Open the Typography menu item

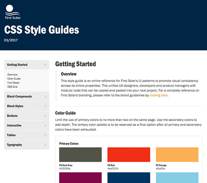pyautogui.click(x=27, y=145)
